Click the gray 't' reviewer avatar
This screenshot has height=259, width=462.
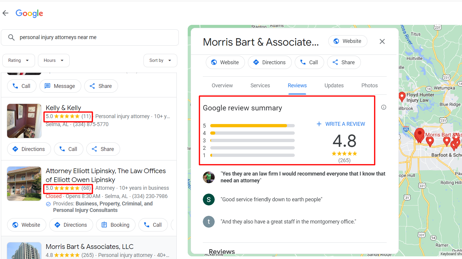pos(209,222)
